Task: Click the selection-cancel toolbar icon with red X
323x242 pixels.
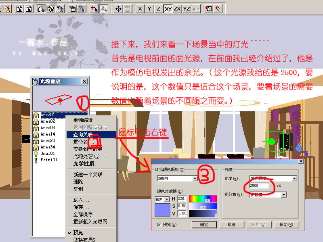Action: [7, 9]
